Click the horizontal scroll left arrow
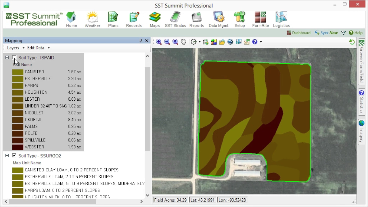 click(6, 201)
